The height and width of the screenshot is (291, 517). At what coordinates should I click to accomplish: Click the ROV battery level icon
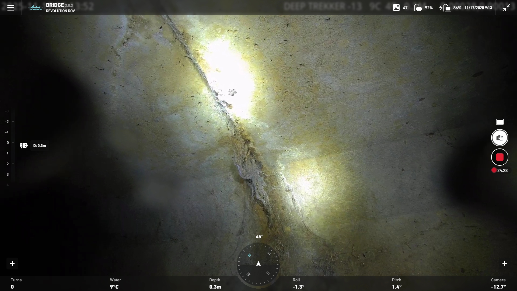pos(418,8)
